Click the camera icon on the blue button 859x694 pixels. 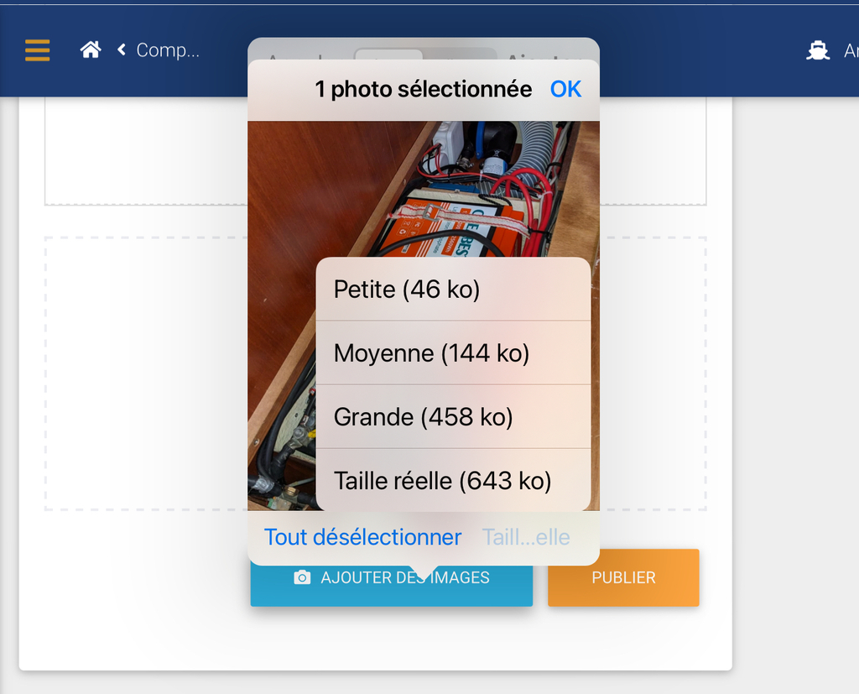[302, 577]
